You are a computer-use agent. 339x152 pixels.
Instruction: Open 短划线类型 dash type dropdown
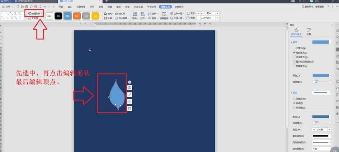322,142
